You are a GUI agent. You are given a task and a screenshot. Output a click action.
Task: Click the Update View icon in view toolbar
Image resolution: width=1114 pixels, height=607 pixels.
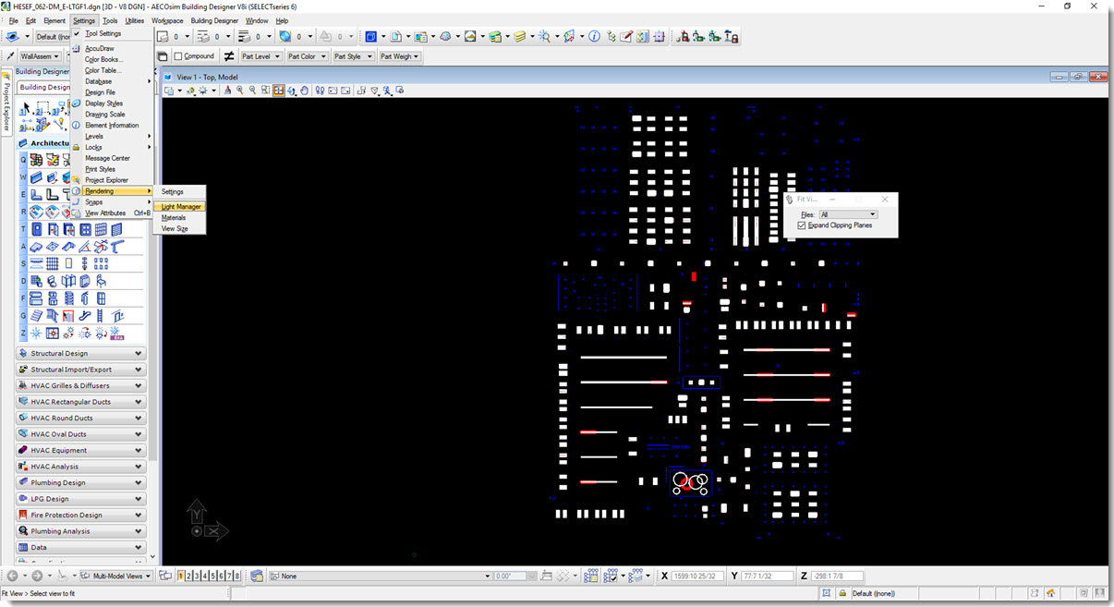[x=227, y=91]
